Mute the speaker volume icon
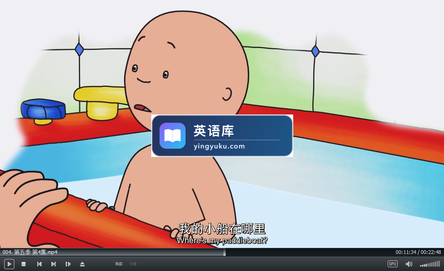The image size is (444, 271). point(408,264)
